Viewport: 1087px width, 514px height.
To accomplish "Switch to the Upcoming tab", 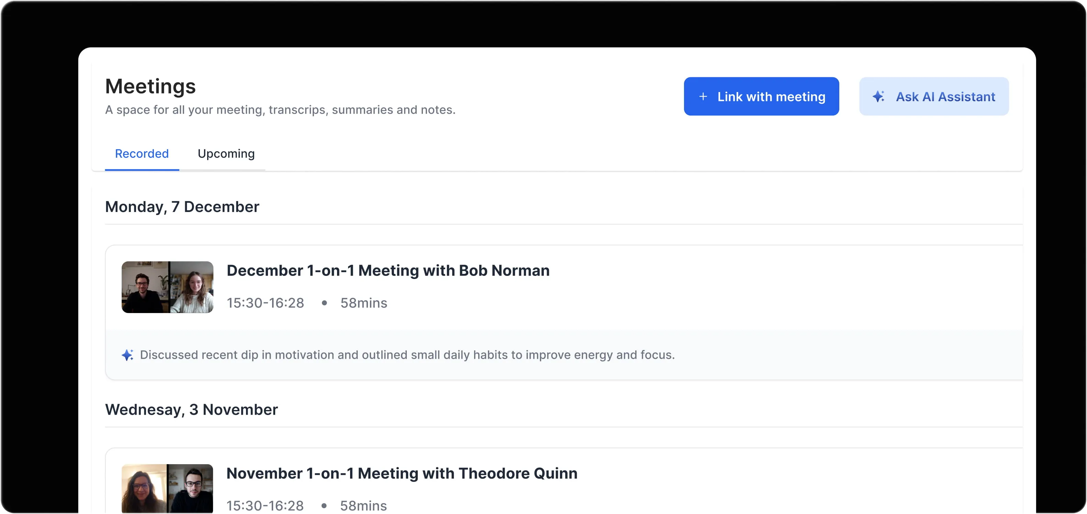I will coord(226,154).
